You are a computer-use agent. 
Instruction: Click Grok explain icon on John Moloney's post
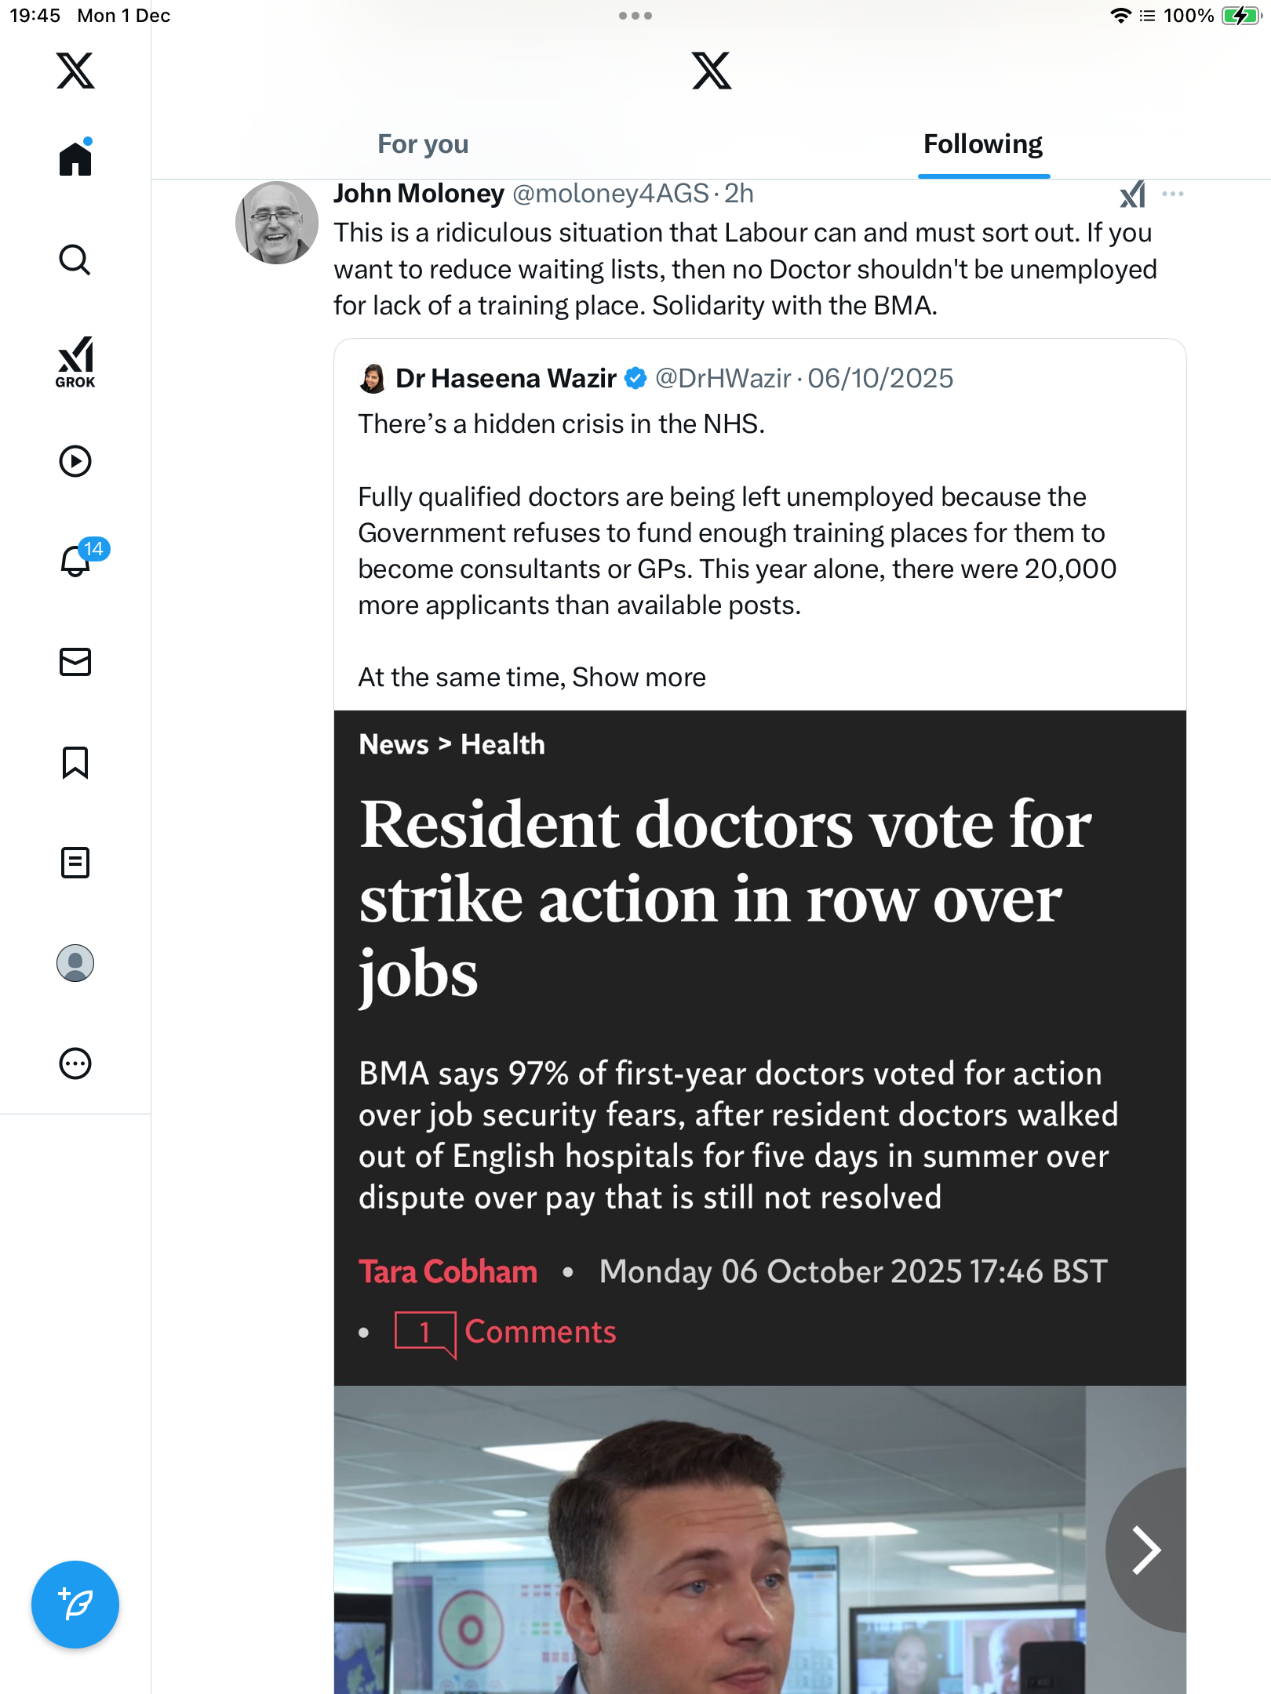click(x=1133, y=194)
